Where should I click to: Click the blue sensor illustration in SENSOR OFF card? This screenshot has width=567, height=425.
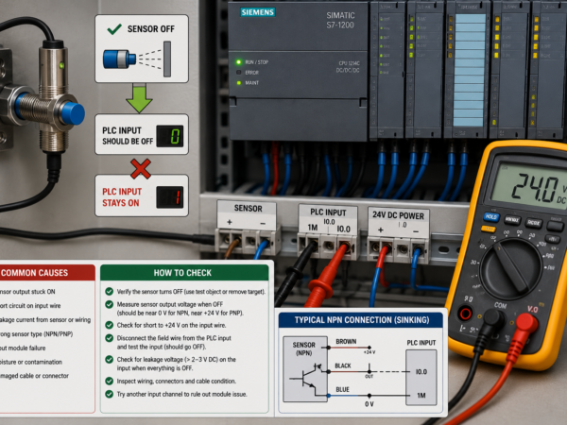pyautogui.click(x=119, y=59)
